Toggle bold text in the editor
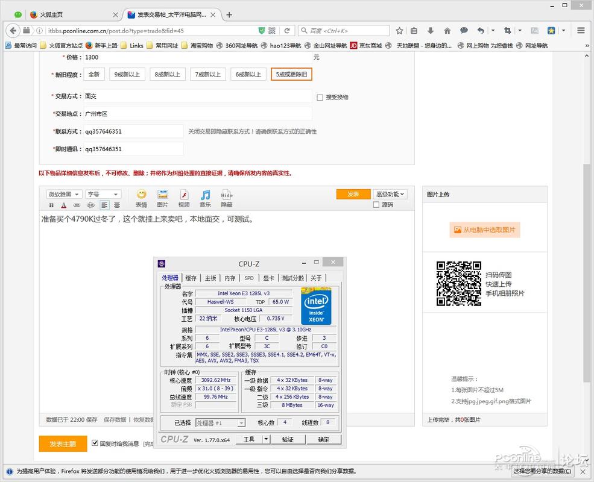The image size is (594, 482). tap(51, 205)
